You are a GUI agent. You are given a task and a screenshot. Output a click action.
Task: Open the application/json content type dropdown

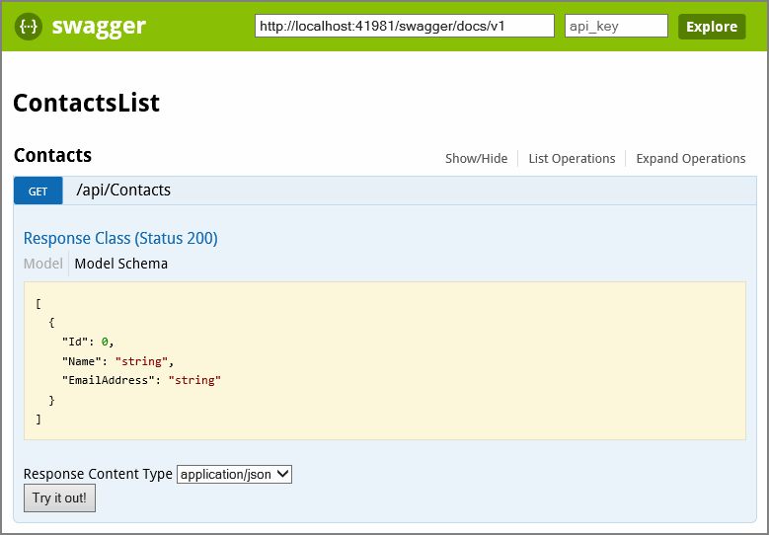pos(234,474)
